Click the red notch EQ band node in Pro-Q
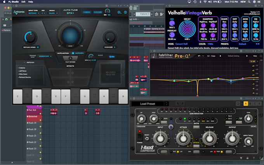 197,96
